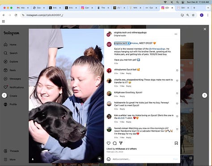Open apps grid in bookmarks bar
The width and height of the screenshot is (212, 166).
coord(4,22)
